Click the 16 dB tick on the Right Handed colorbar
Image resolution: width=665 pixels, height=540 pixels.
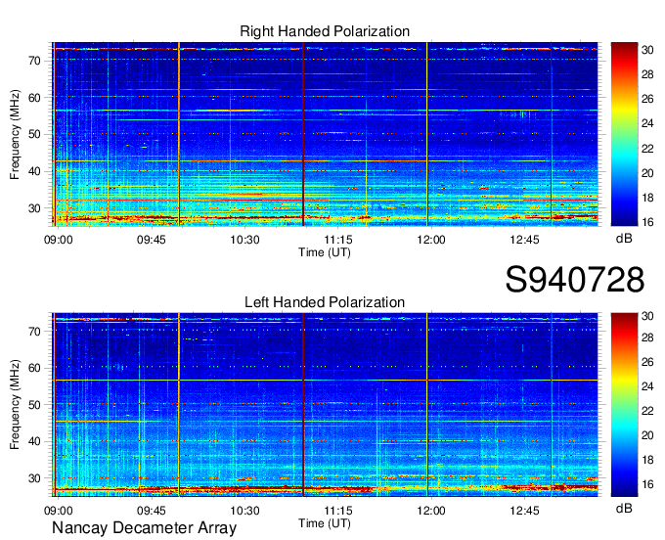647,222
